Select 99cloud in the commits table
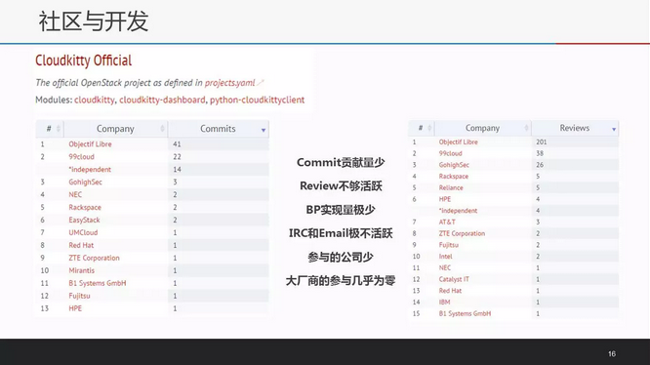The height and width of the screenshot is (365, 650). click(x=82, y=156)
